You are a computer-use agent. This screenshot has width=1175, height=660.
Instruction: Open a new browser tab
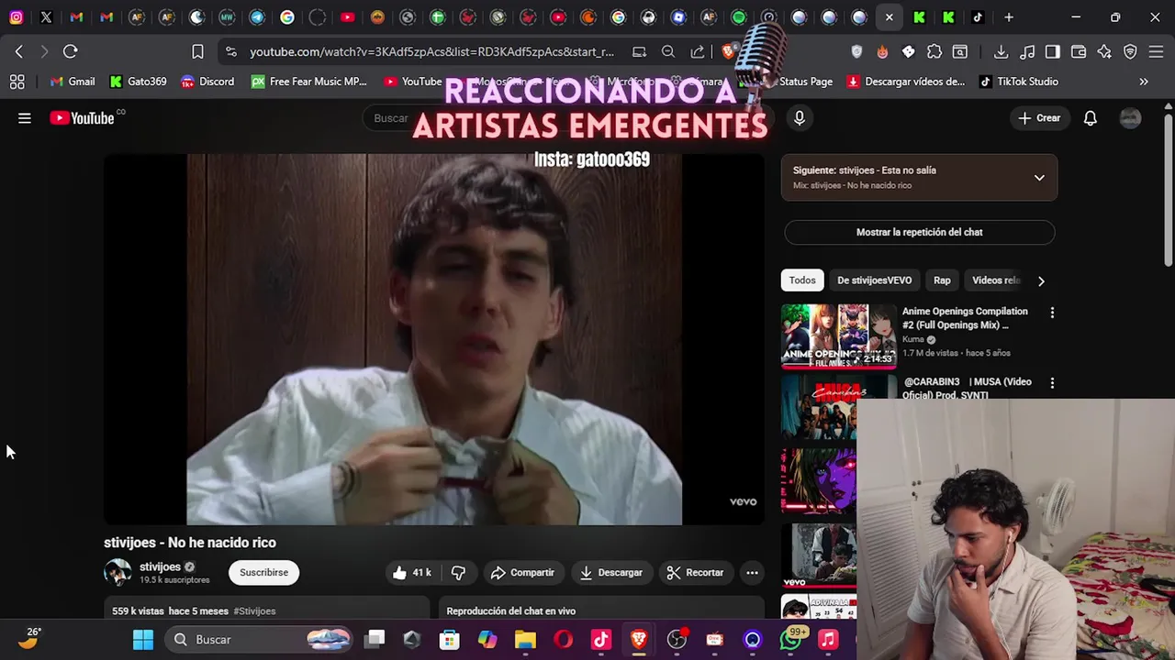[x=1009, y=16]
